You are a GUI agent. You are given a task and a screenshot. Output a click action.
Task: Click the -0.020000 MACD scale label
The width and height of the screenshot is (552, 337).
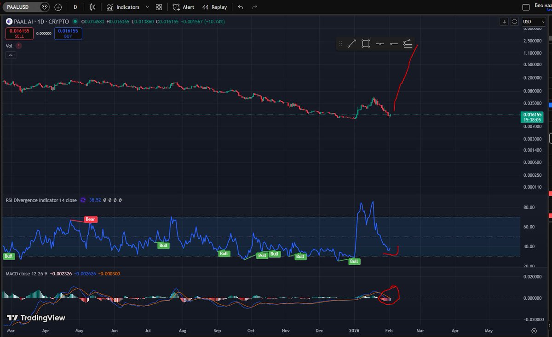[x=534, y=319]
